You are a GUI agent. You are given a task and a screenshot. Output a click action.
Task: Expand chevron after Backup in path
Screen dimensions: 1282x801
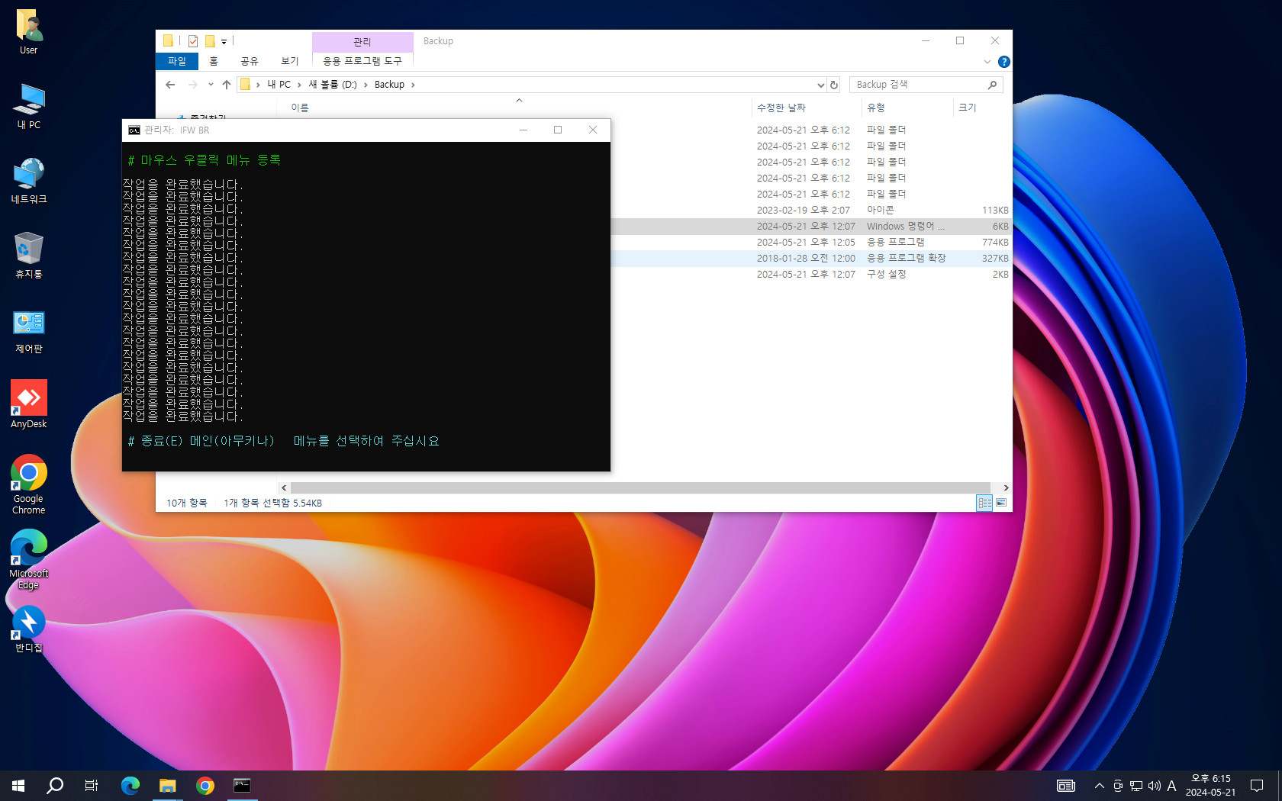click(413, 85)
